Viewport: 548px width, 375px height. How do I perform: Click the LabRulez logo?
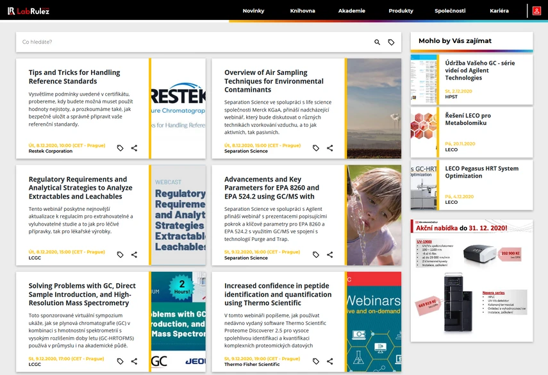[28, 10]
